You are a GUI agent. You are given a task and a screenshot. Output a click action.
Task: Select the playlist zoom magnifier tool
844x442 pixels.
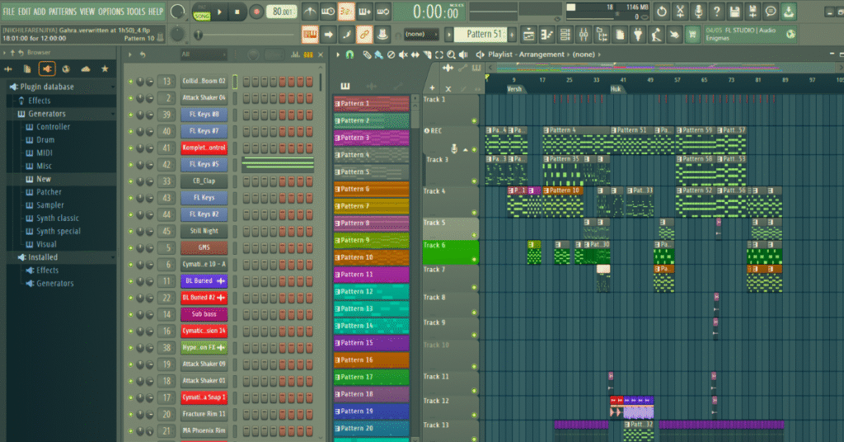[451, 54]
